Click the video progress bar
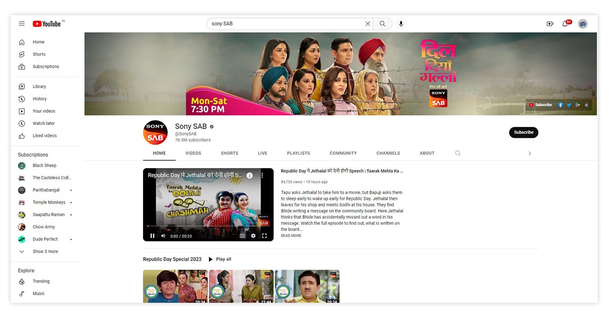The height and width of the screenshot is (319, 609). [x=208, y=226]
